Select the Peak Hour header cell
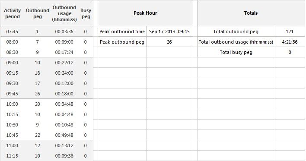This screenshot has width=306, height=161. 145,13
